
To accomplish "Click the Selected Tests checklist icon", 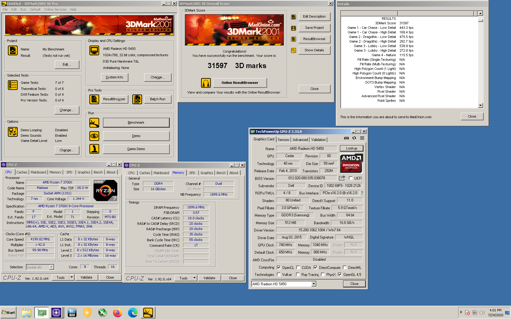I will tap(13, 85).
